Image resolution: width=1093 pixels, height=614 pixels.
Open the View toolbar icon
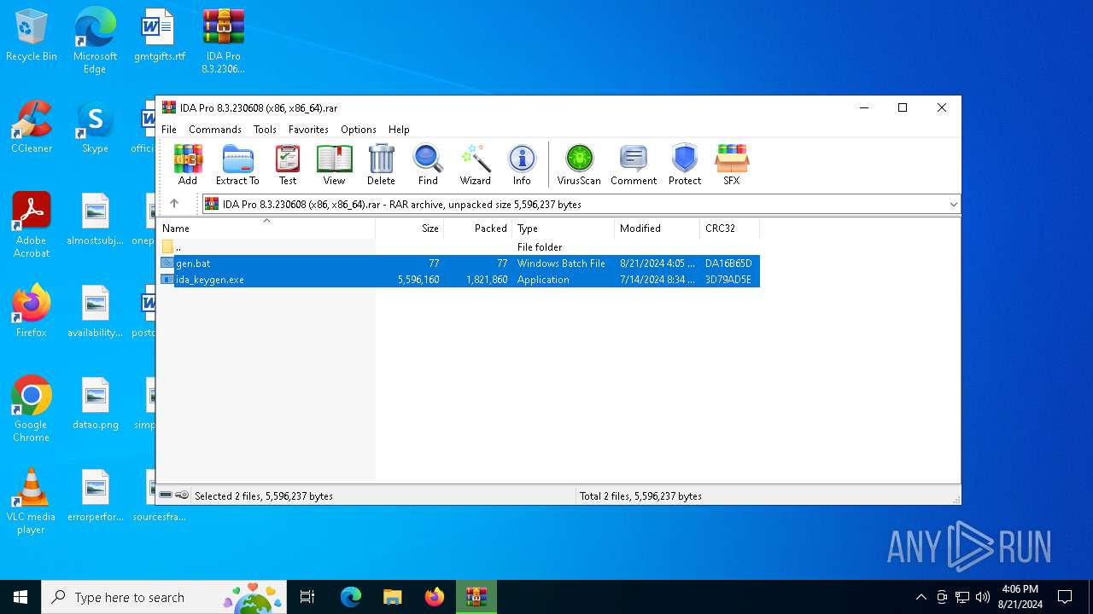point(334,165)
